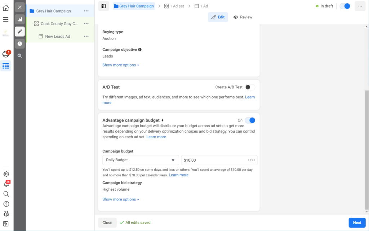Expand Show more options under Campaign objective
Viewport: 369px width, 231px height.
(x=120, y=65)
